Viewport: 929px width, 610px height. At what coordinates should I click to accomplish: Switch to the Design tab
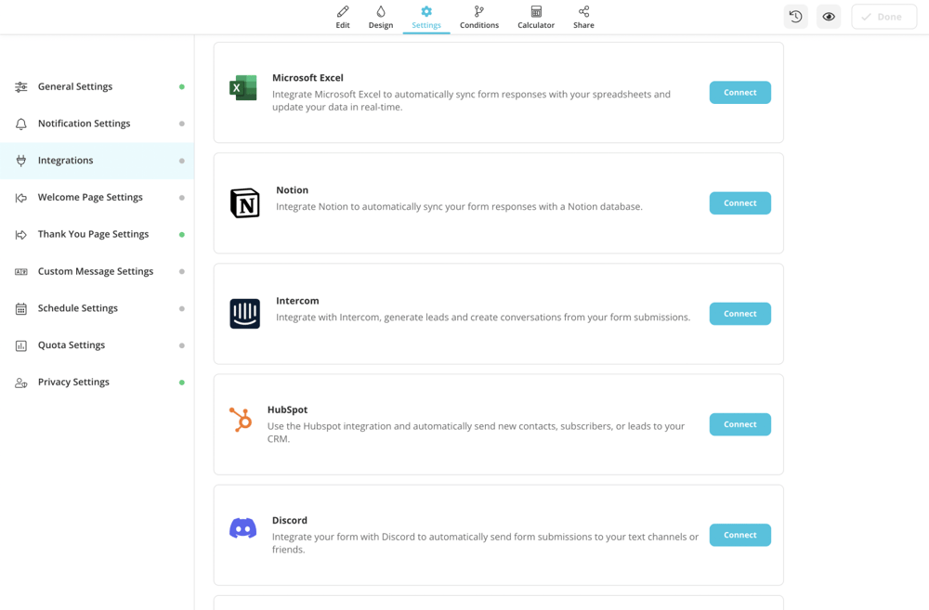click(381, 17)
